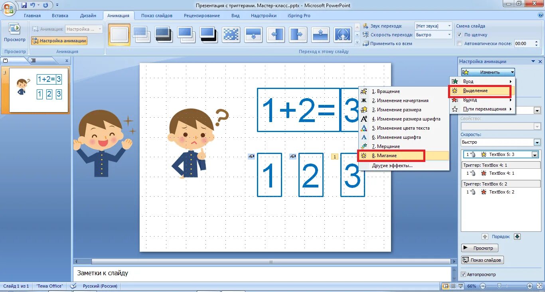Click Показ слайдов pane button
Viewport: 545px width, 292px height.
pos(482,260)
